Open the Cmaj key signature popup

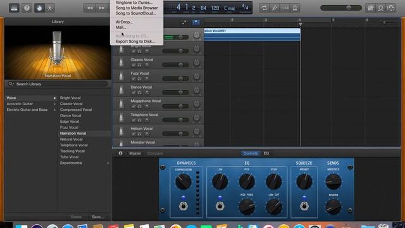click(229, 8)
